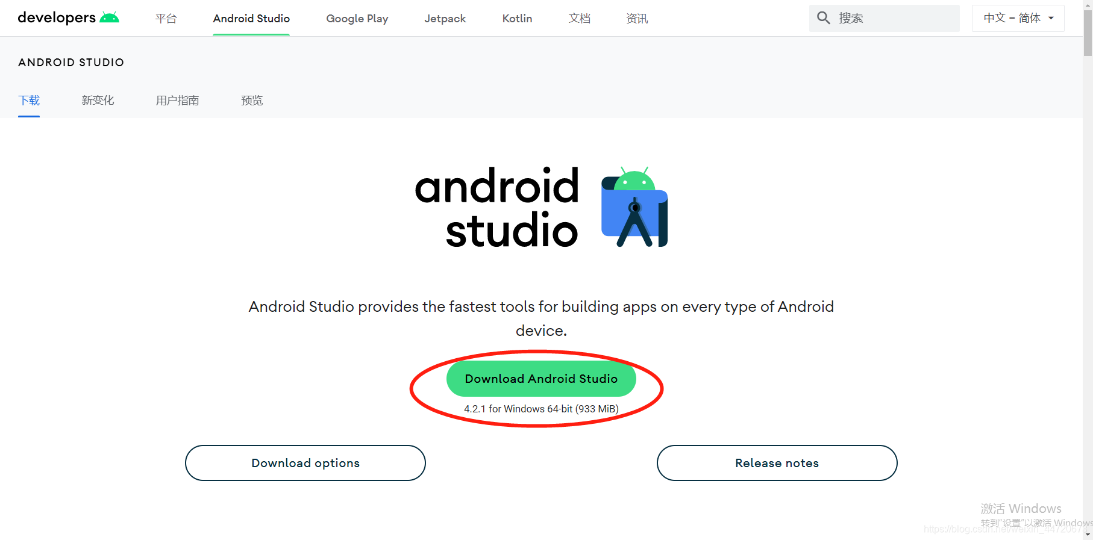
Task: Open the 中文 – 简体 language dropdown
Action: point(1018,18)
